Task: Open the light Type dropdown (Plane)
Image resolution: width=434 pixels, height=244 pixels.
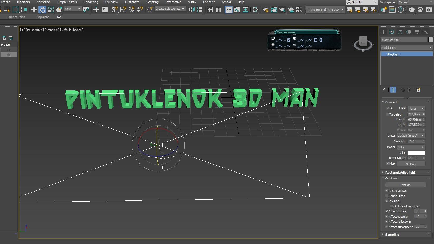Action: click(416, 109)
